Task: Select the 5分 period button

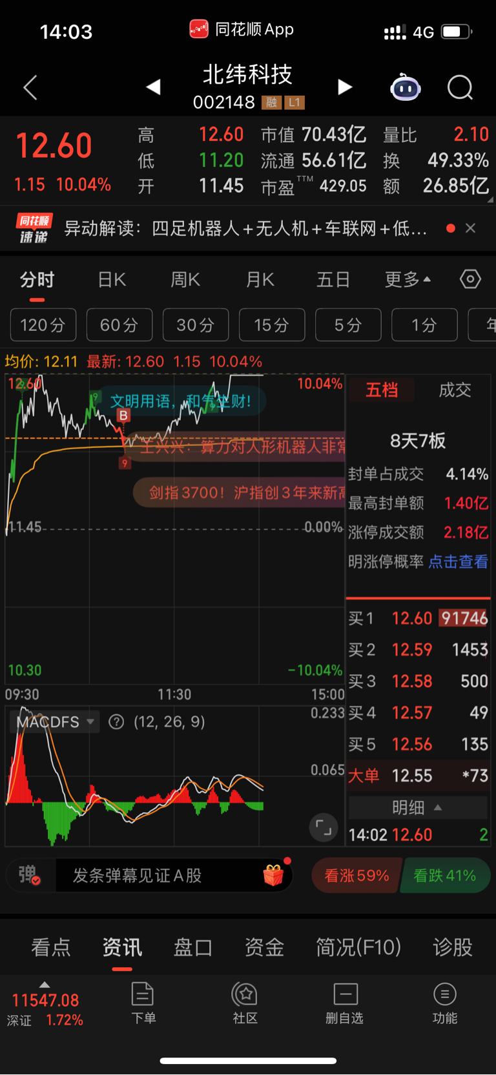Action: 348,325
